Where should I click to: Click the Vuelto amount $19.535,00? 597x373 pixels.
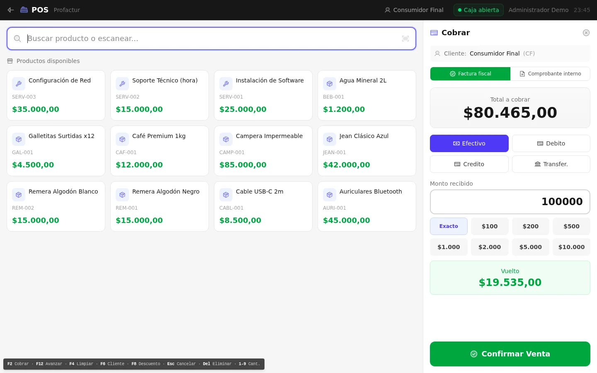tap(510, 283)
